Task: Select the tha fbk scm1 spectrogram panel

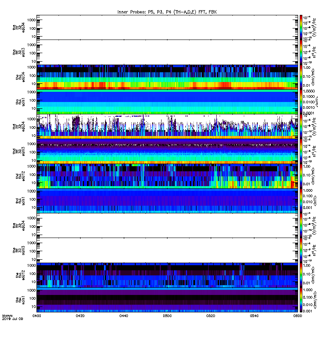Action: pyautogui.click(x=167, y=102)
